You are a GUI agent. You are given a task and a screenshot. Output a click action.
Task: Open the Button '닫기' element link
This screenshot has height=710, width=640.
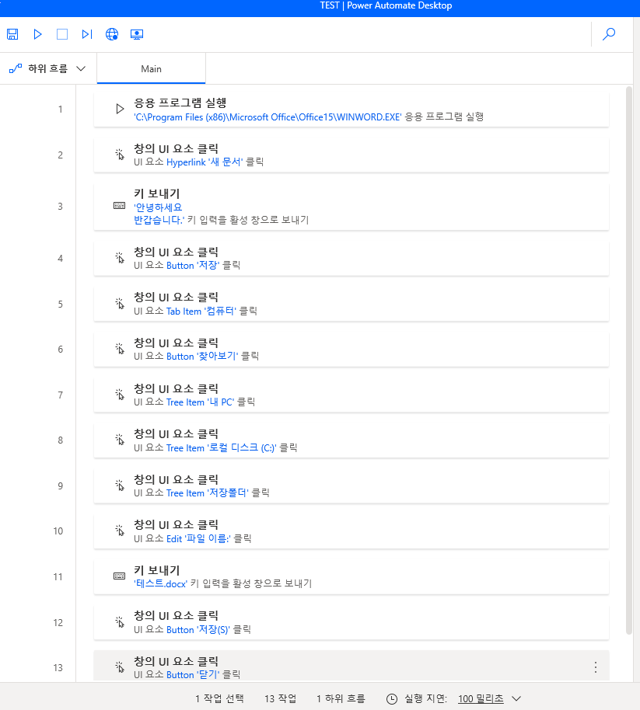193,675
